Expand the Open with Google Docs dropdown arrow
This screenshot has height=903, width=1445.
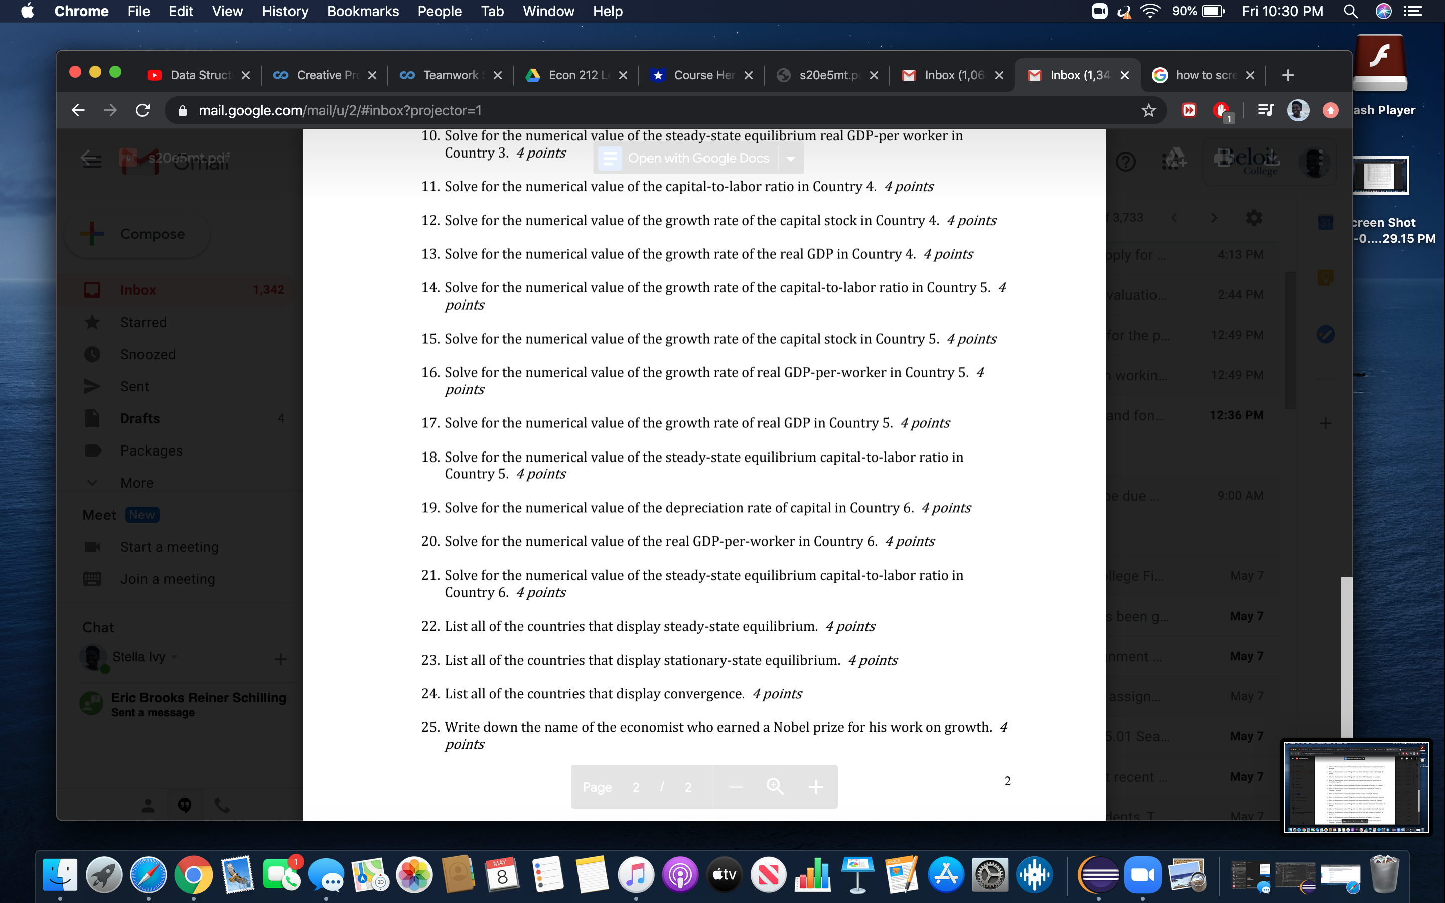coord(791,158)
